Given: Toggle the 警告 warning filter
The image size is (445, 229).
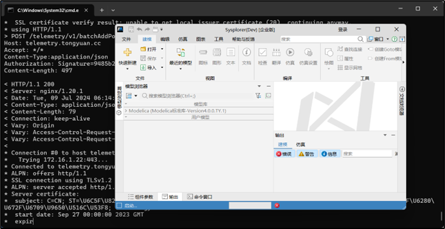Looking at the screenshot, I should (307, 154).
